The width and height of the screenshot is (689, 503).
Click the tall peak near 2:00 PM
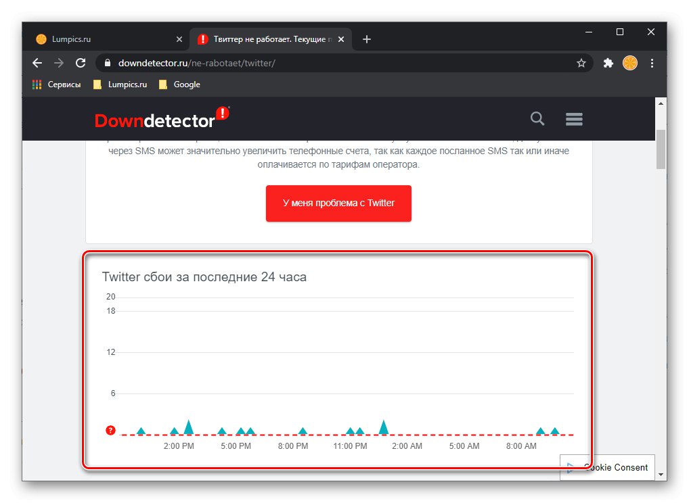189,427
